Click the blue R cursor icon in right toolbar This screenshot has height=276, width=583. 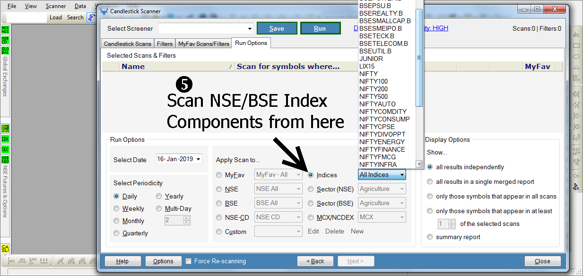point(576,187)
